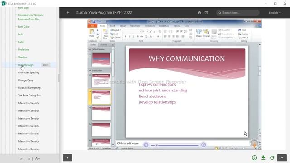This screenshot has width=290, height=163.
Task: Select the Strikethrough topic
Action: [x=25, y=65]
